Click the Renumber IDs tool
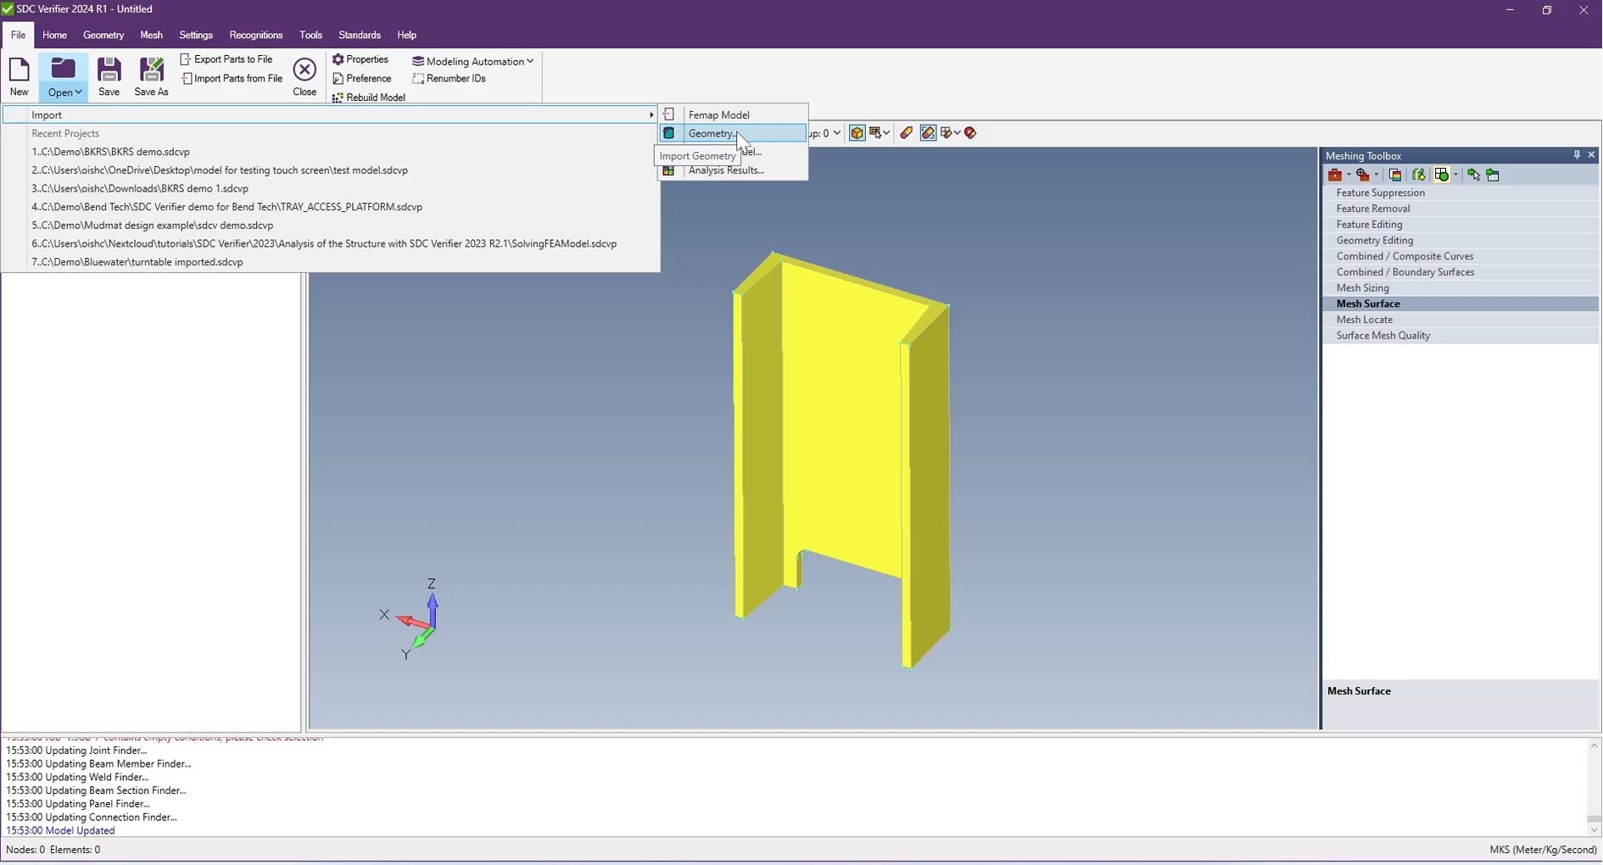This screenshot has height=865, width=1603. coord(449,79)
